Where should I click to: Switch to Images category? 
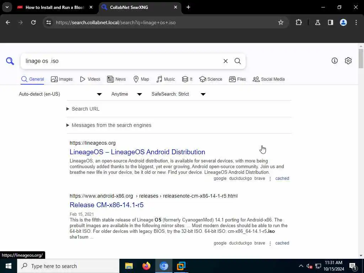pyautogui.click(x=62, y=79)
